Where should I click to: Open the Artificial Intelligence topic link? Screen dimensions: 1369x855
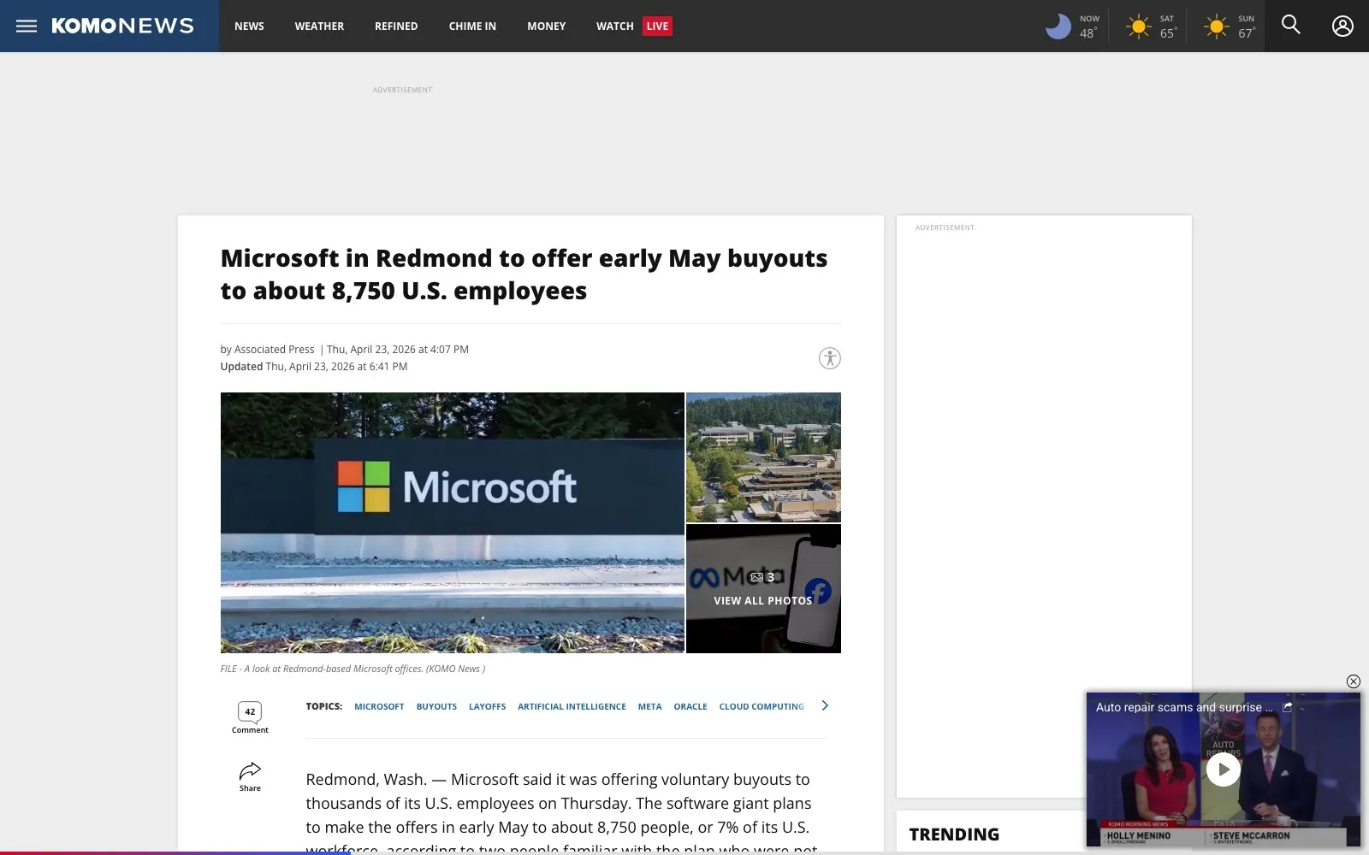click(572, 706)
